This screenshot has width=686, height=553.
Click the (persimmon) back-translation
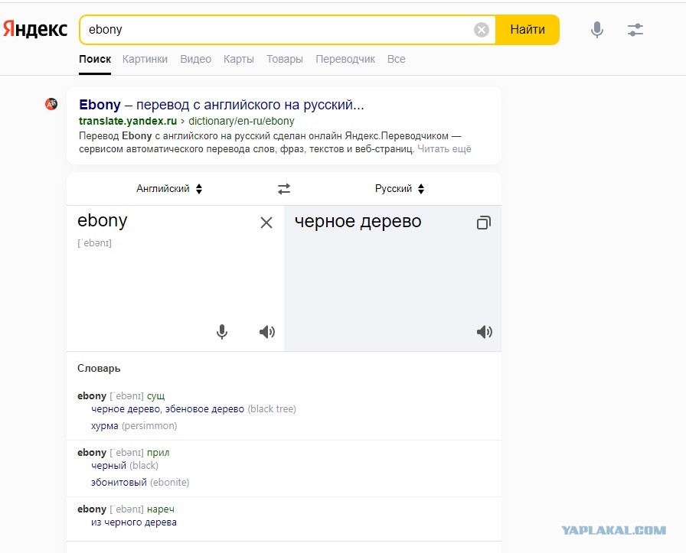(x=149, y=426)
